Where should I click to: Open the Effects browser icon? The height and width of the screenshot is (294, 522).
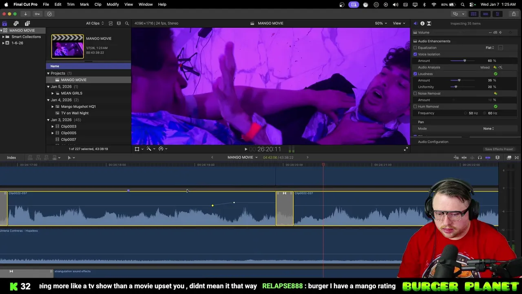coord(509,158)
